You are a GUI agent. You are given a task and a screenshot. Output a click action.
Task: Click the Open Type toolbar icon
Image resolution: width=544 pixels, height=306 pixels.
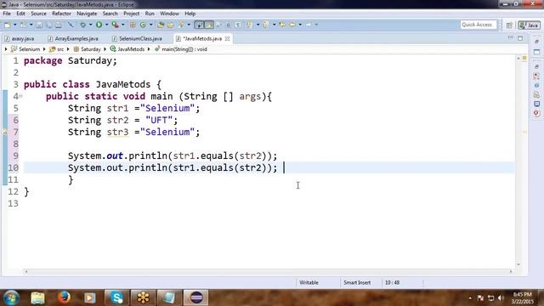pyautogui.click(x=161, y=25)
